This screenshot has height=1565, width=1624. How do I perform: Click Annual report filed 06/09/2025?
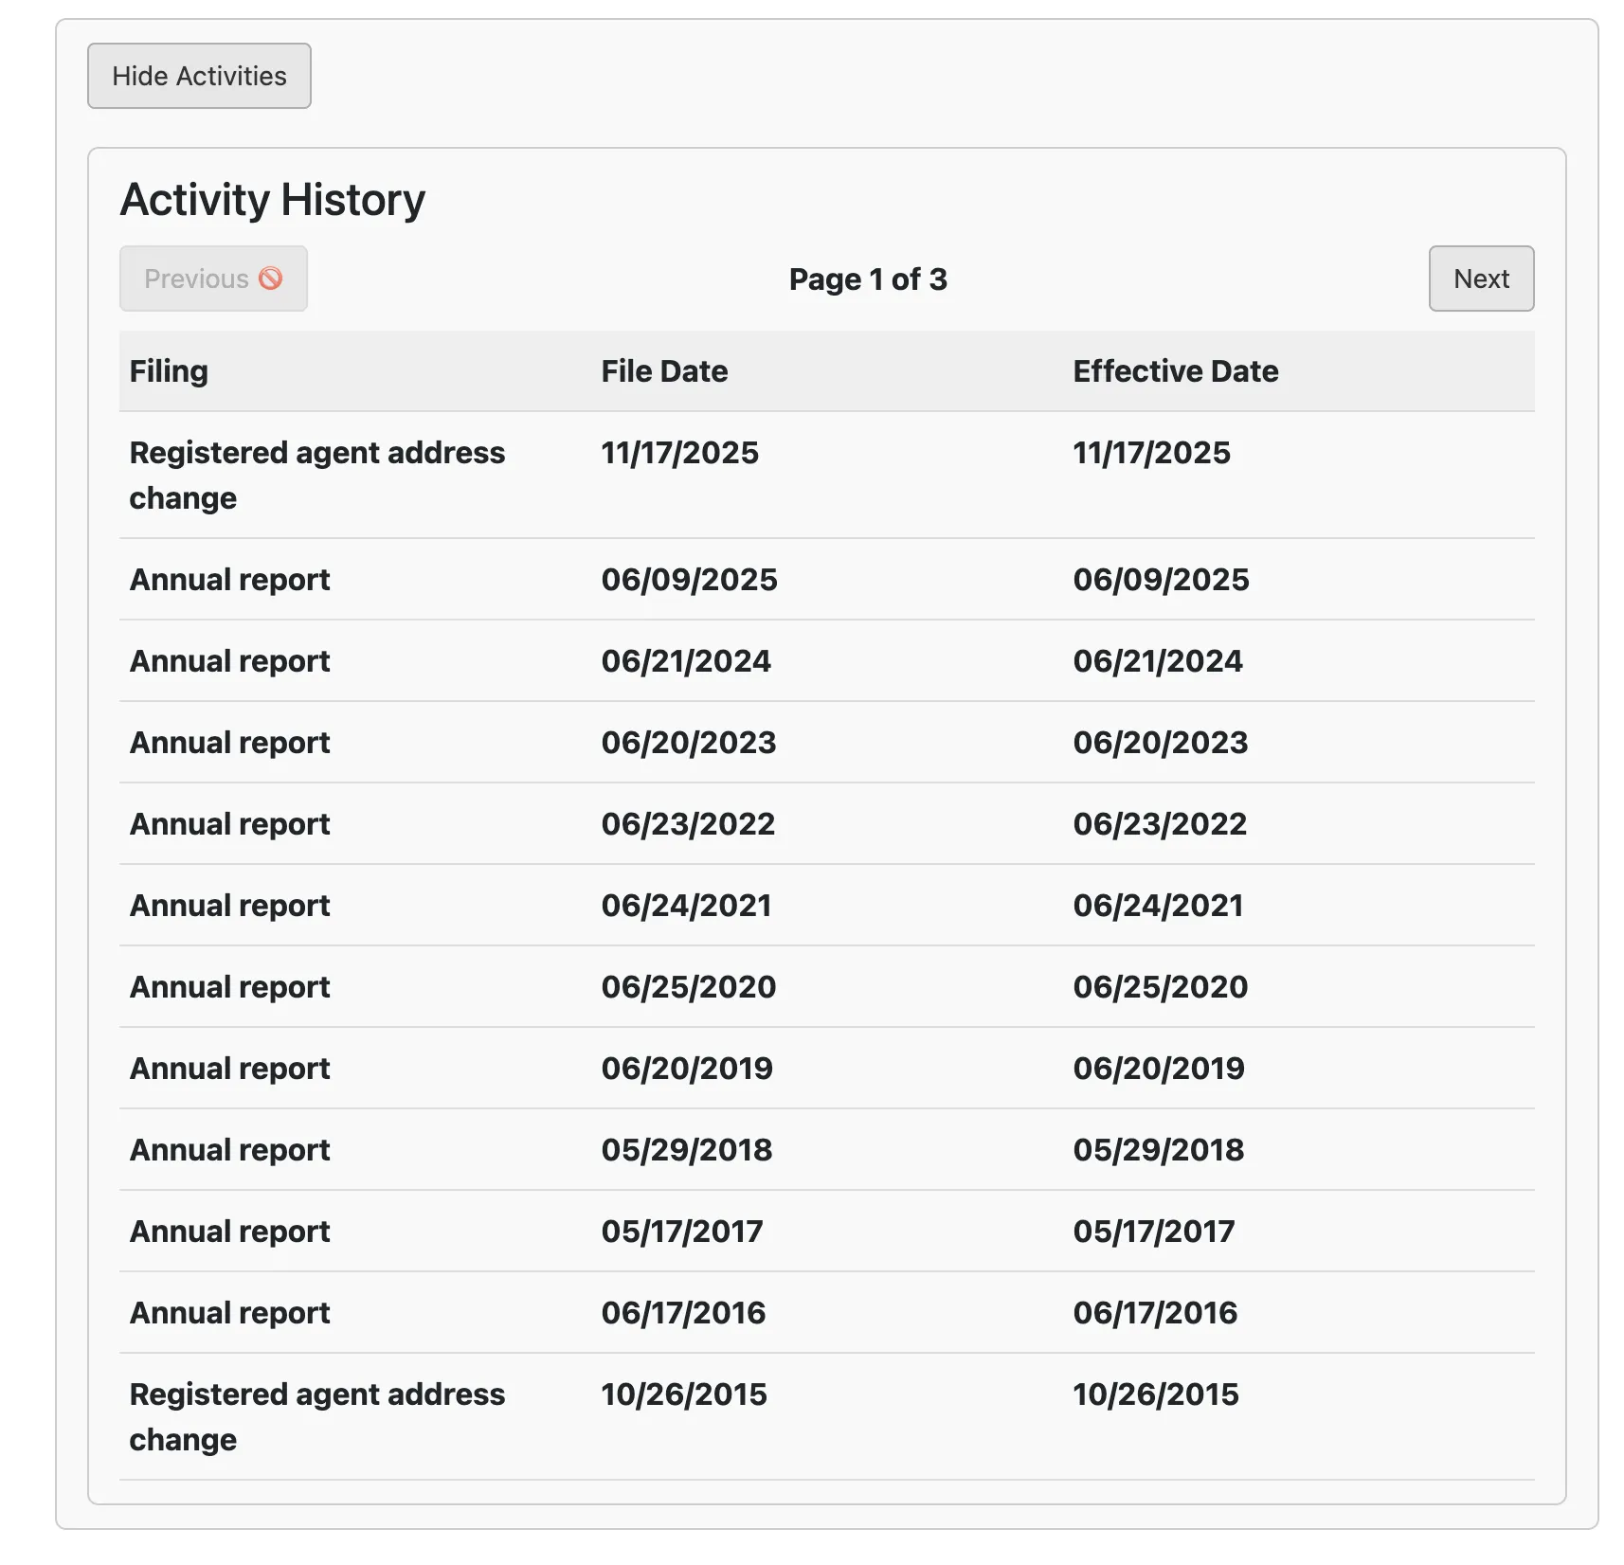(x=230, y=580)
